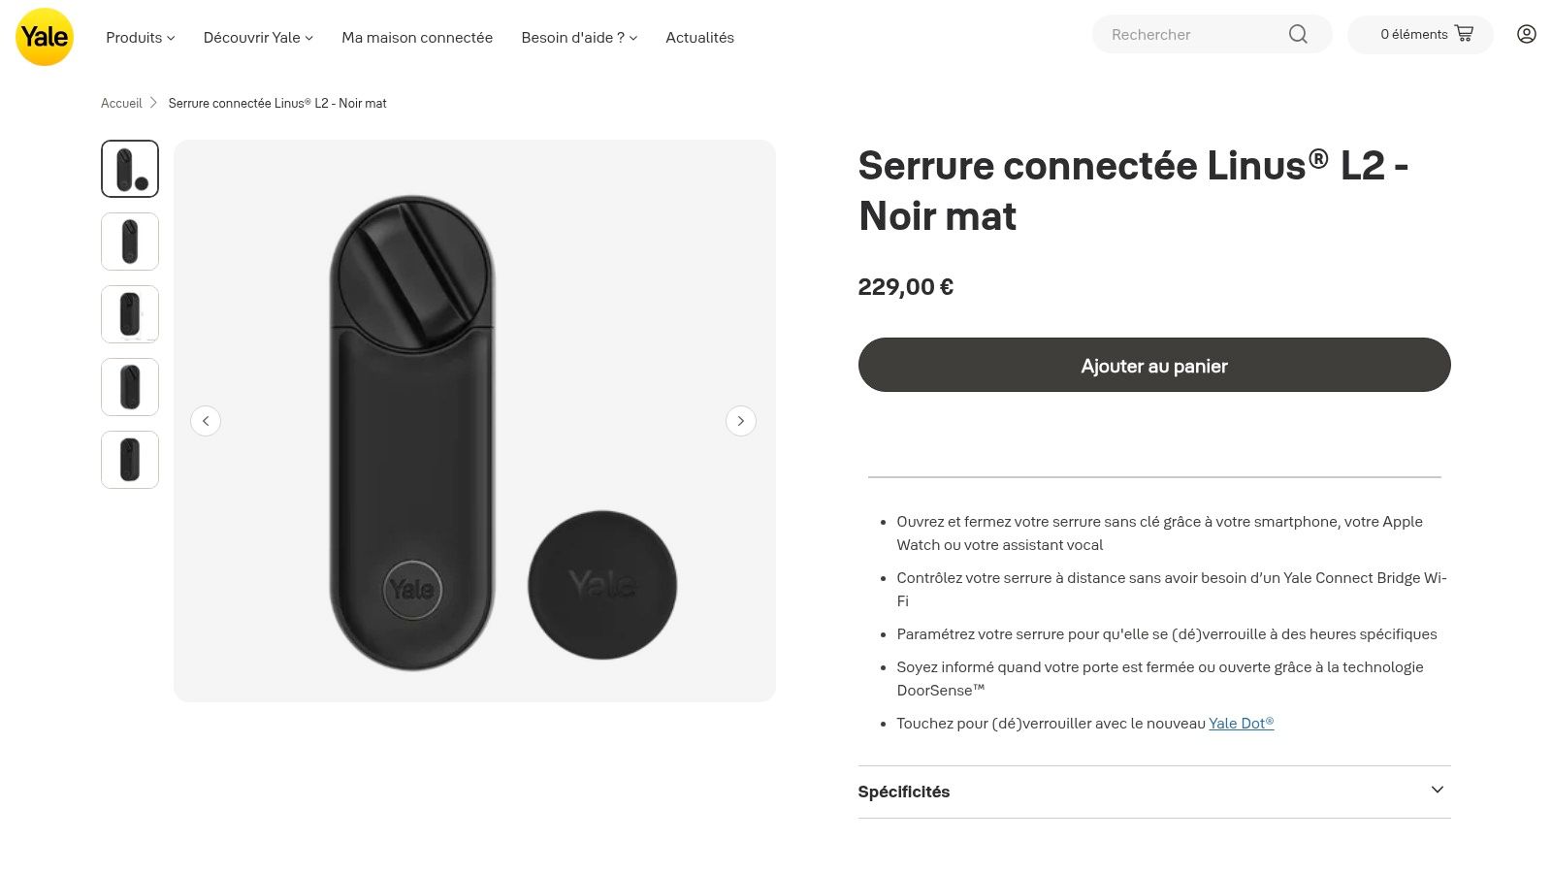Open the user account icon

point(1526,34)
